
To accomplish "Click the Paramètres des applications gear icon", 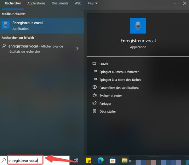I will coord(94,87).
